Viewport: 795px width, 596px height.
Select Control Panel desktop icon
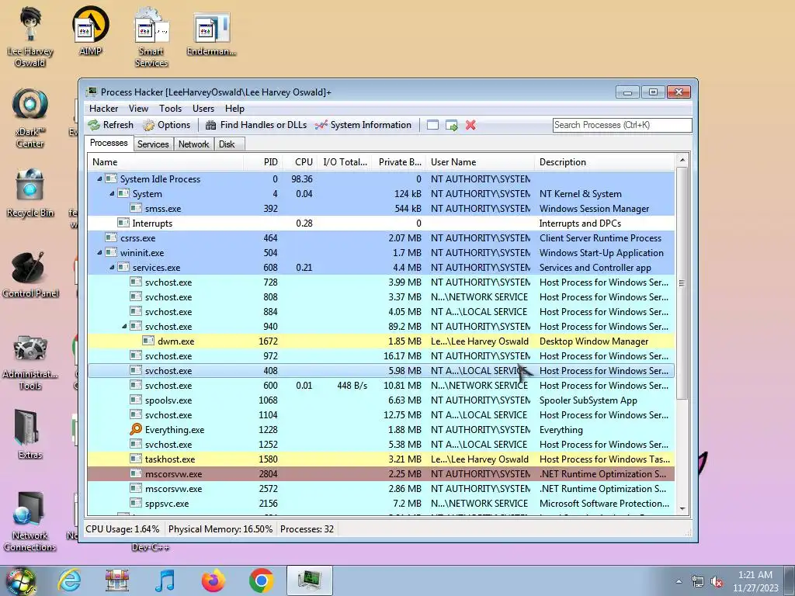coord(30,274)
